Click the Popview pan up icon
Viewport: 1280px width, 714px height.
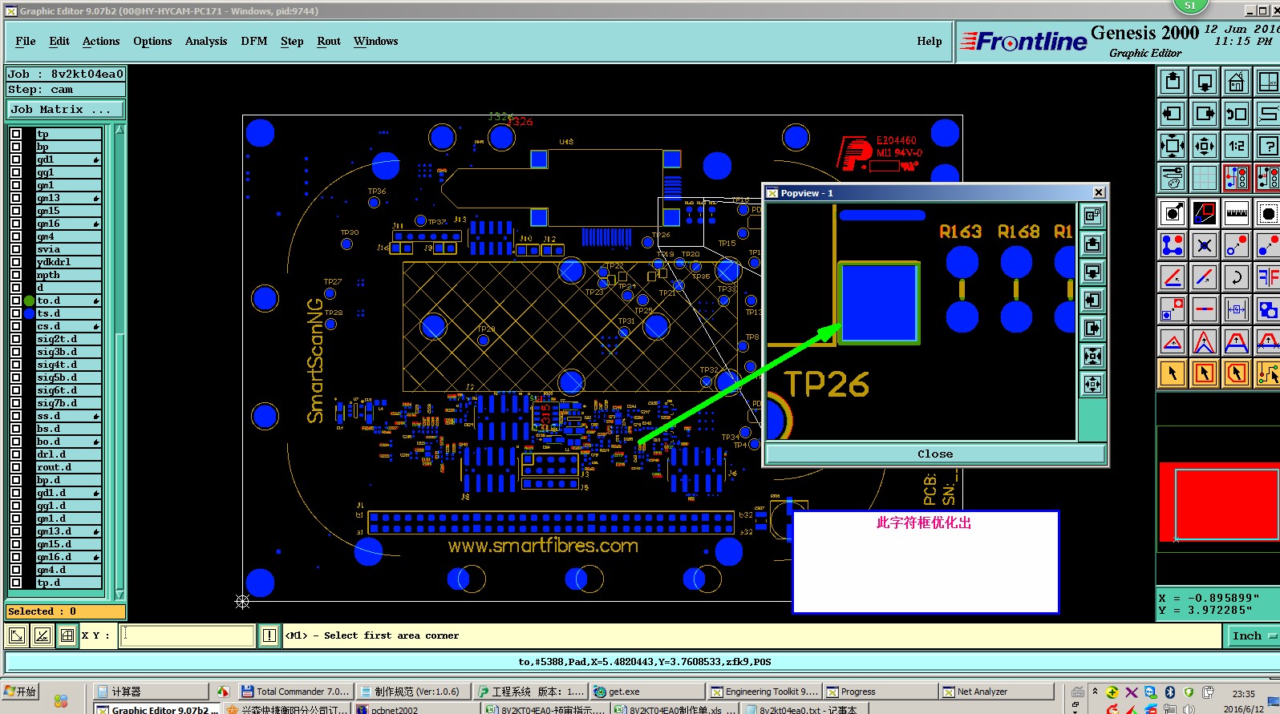1092,244
